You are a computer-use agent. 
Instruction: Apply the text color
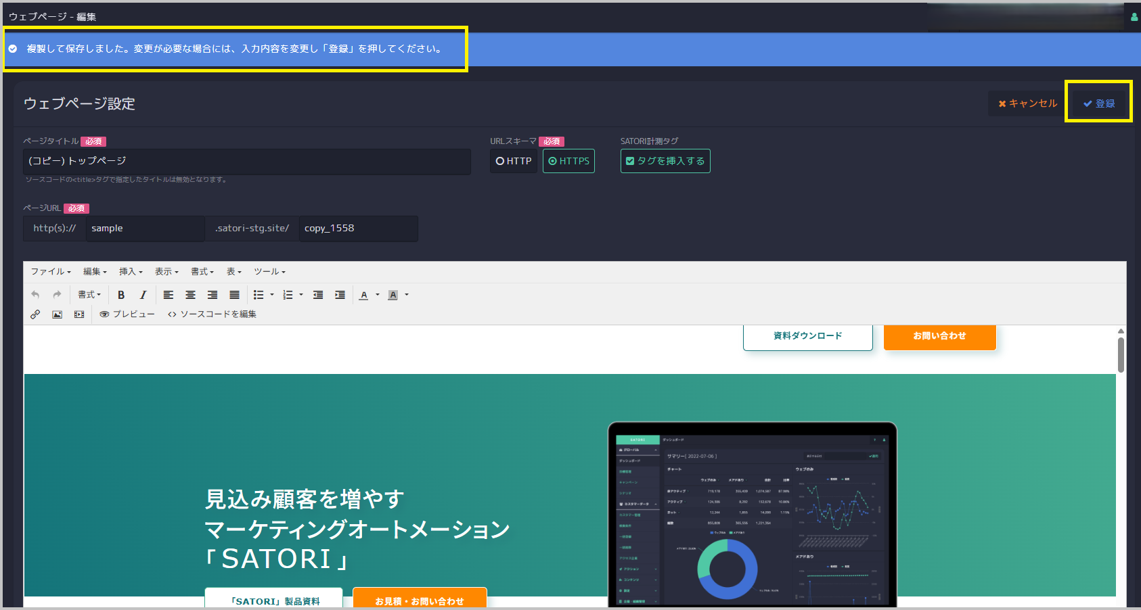click(x=364, y=295)
